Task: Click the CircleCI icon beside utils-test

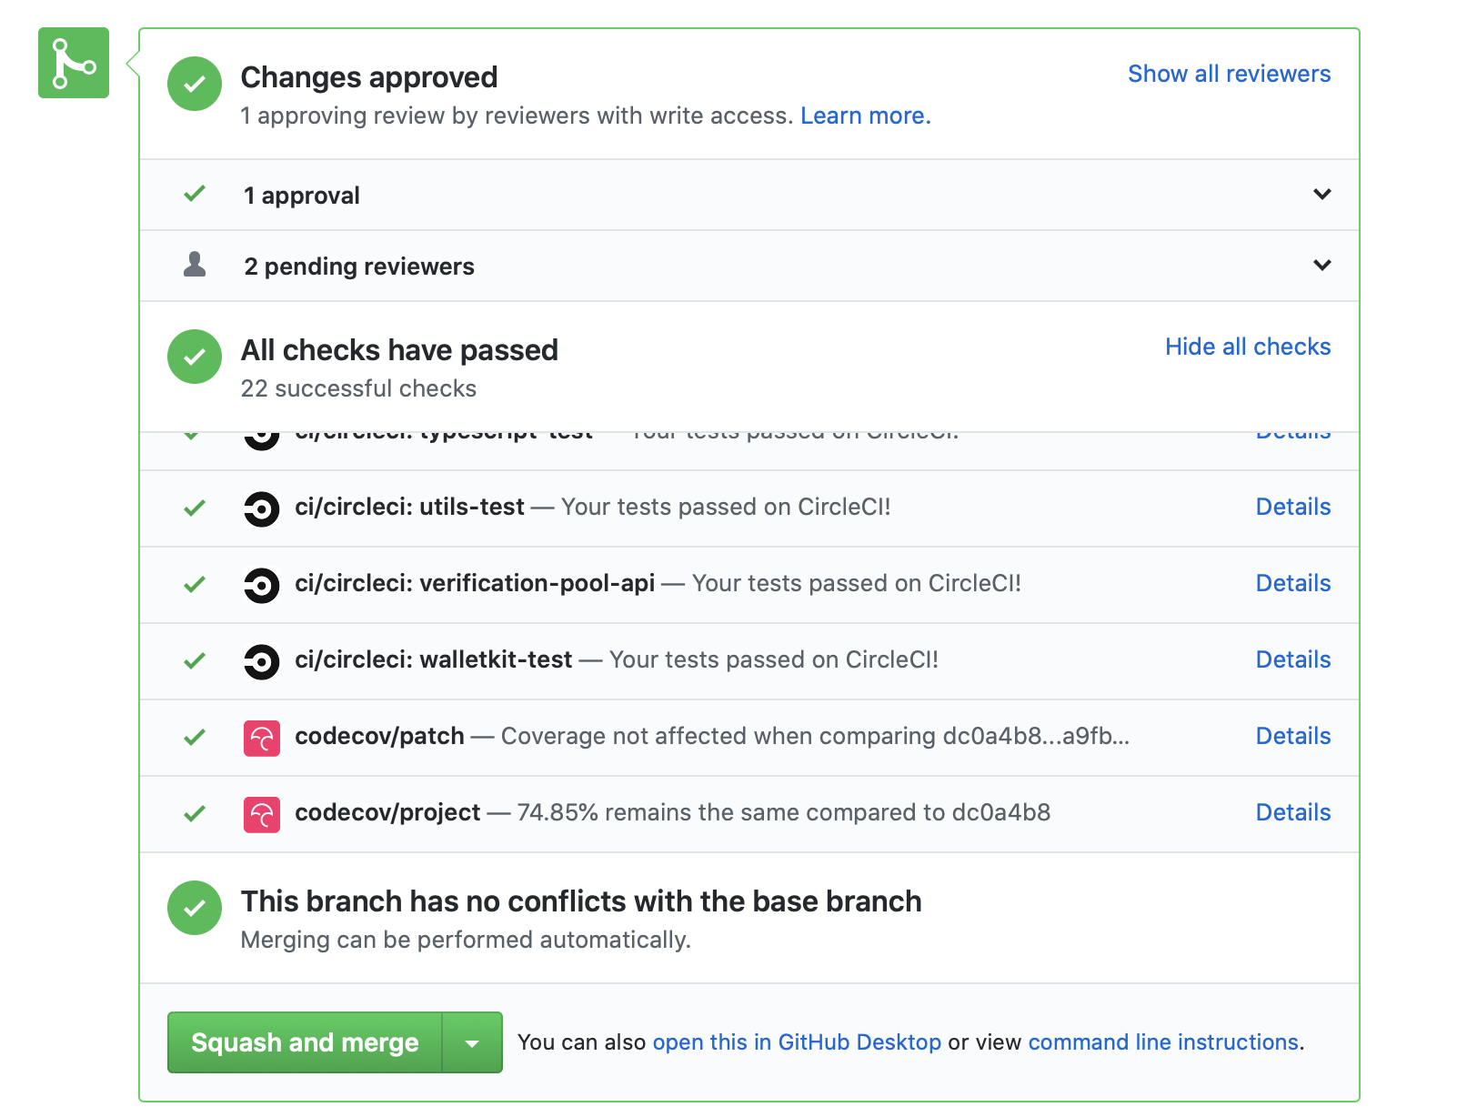Action: [262, 508]
